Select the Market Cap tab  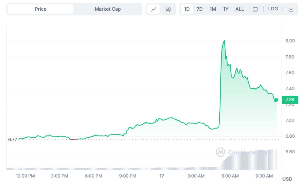[x=107, y=9]
